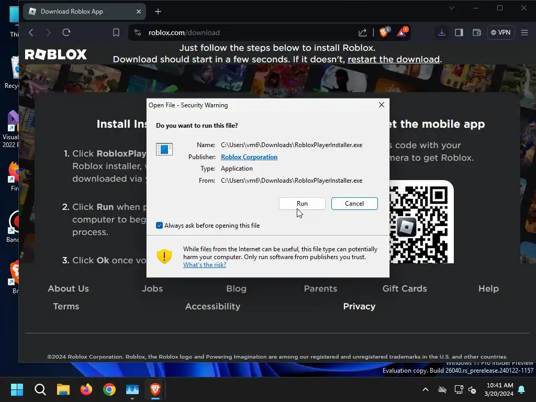Open Brave Shields lion icon
Image resolution: width=536 pixels, height=402 pixels.
pyautogui.click(x=384, y=32)
